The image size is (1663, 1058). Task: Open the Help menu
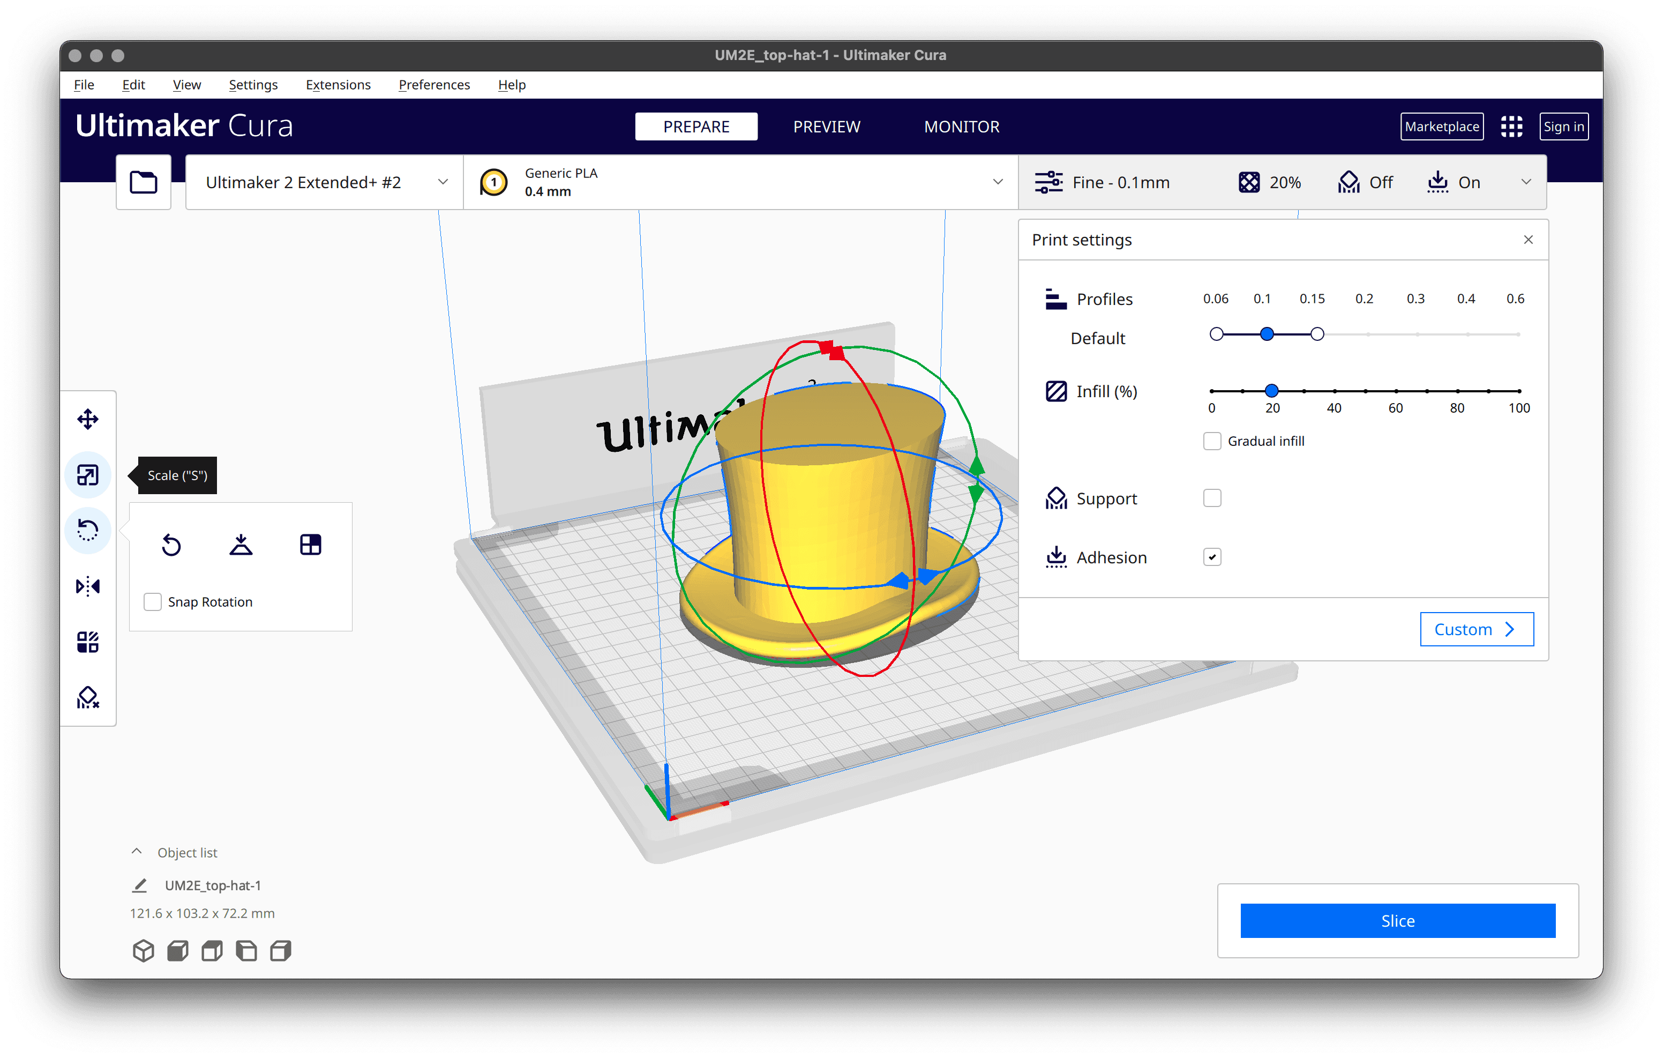(512, 84)
